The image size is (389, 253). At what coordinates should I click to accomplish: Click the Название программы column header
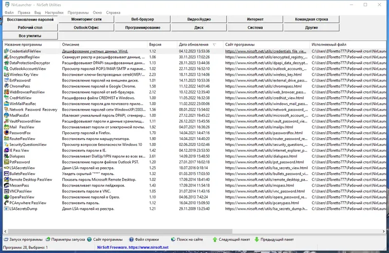(31, 45)
